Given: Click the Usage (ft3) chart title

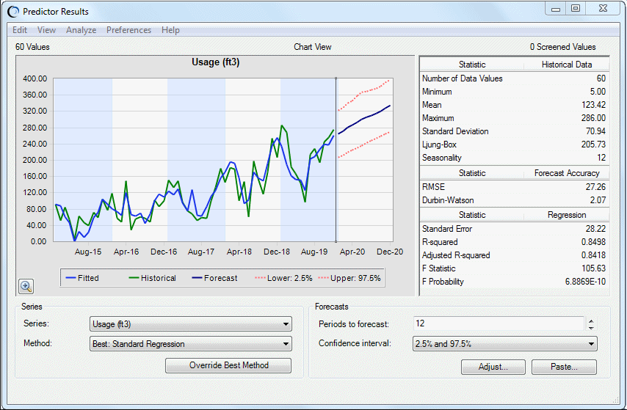Looking at the screenshot, I should coord(216,62).
